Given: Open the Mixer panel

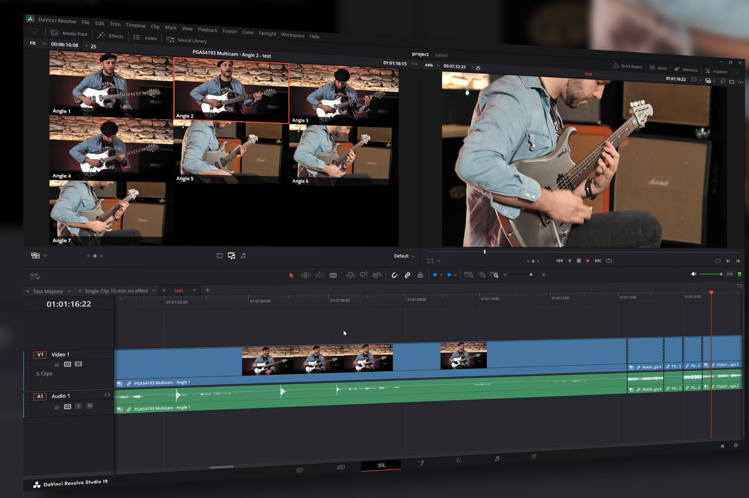Looking at the screenshot, I should pos(658,68).
